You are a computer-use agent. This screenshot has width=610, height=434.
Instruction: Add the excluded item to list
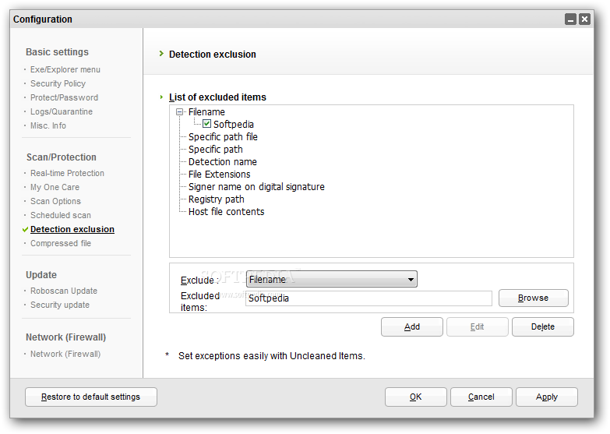[x=412, y=326]
